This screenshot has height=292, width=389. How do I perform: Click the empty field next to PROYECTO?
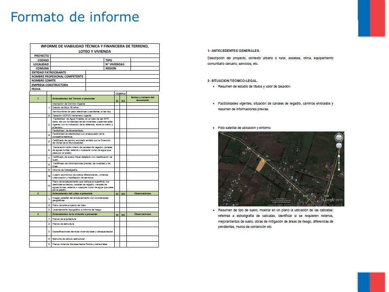point(105,56)
